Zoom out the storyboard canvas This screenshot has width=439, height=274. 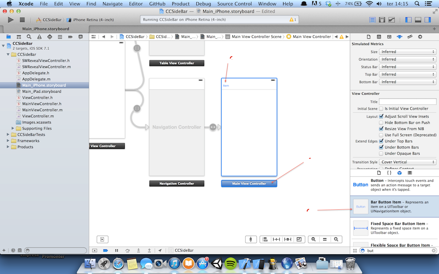[x=314, y=239]
